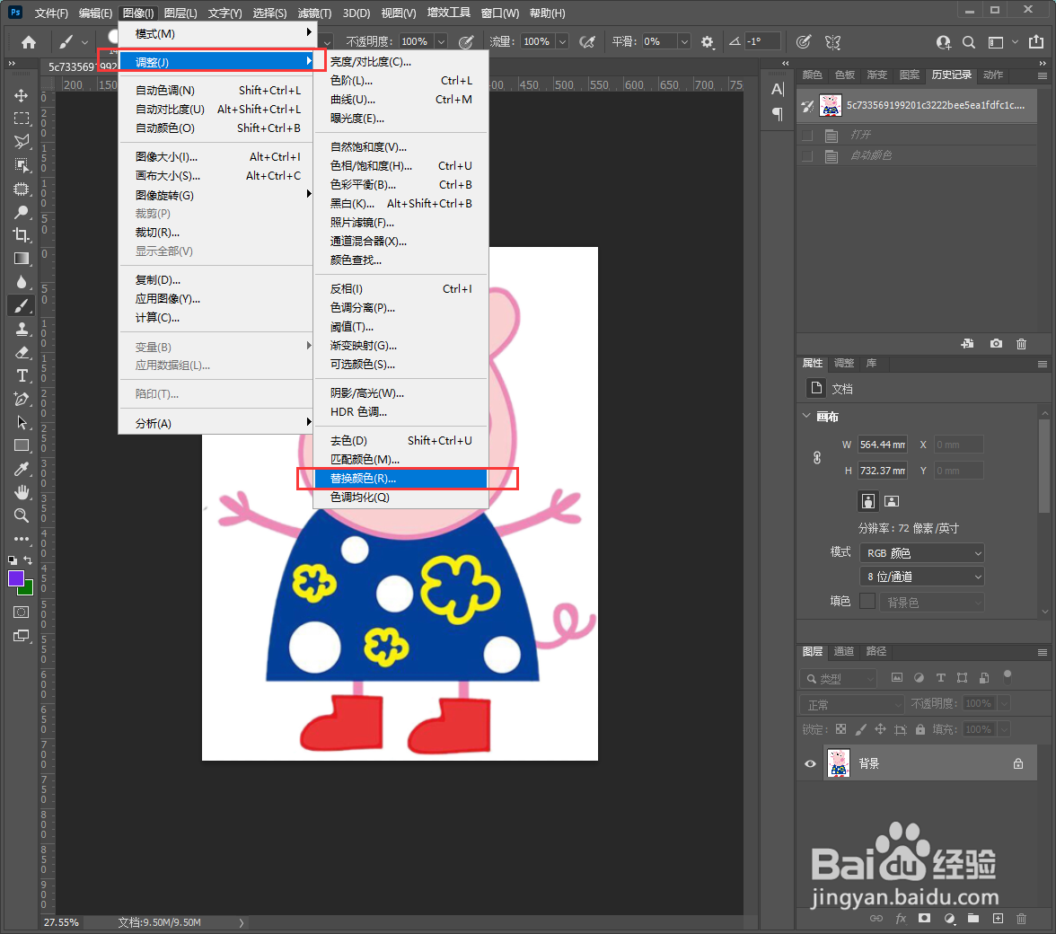Choose 色相/饱和度(H)... menu item

400,165
